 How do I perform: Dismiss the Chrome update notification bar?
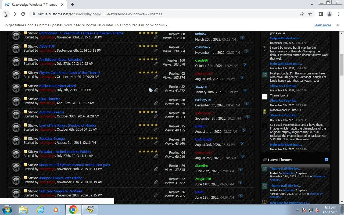click(337, 25)
